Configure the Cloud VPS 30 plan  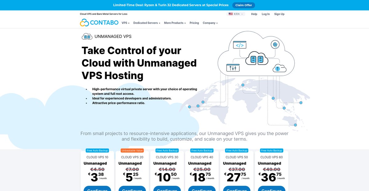[x=167, y=189]
